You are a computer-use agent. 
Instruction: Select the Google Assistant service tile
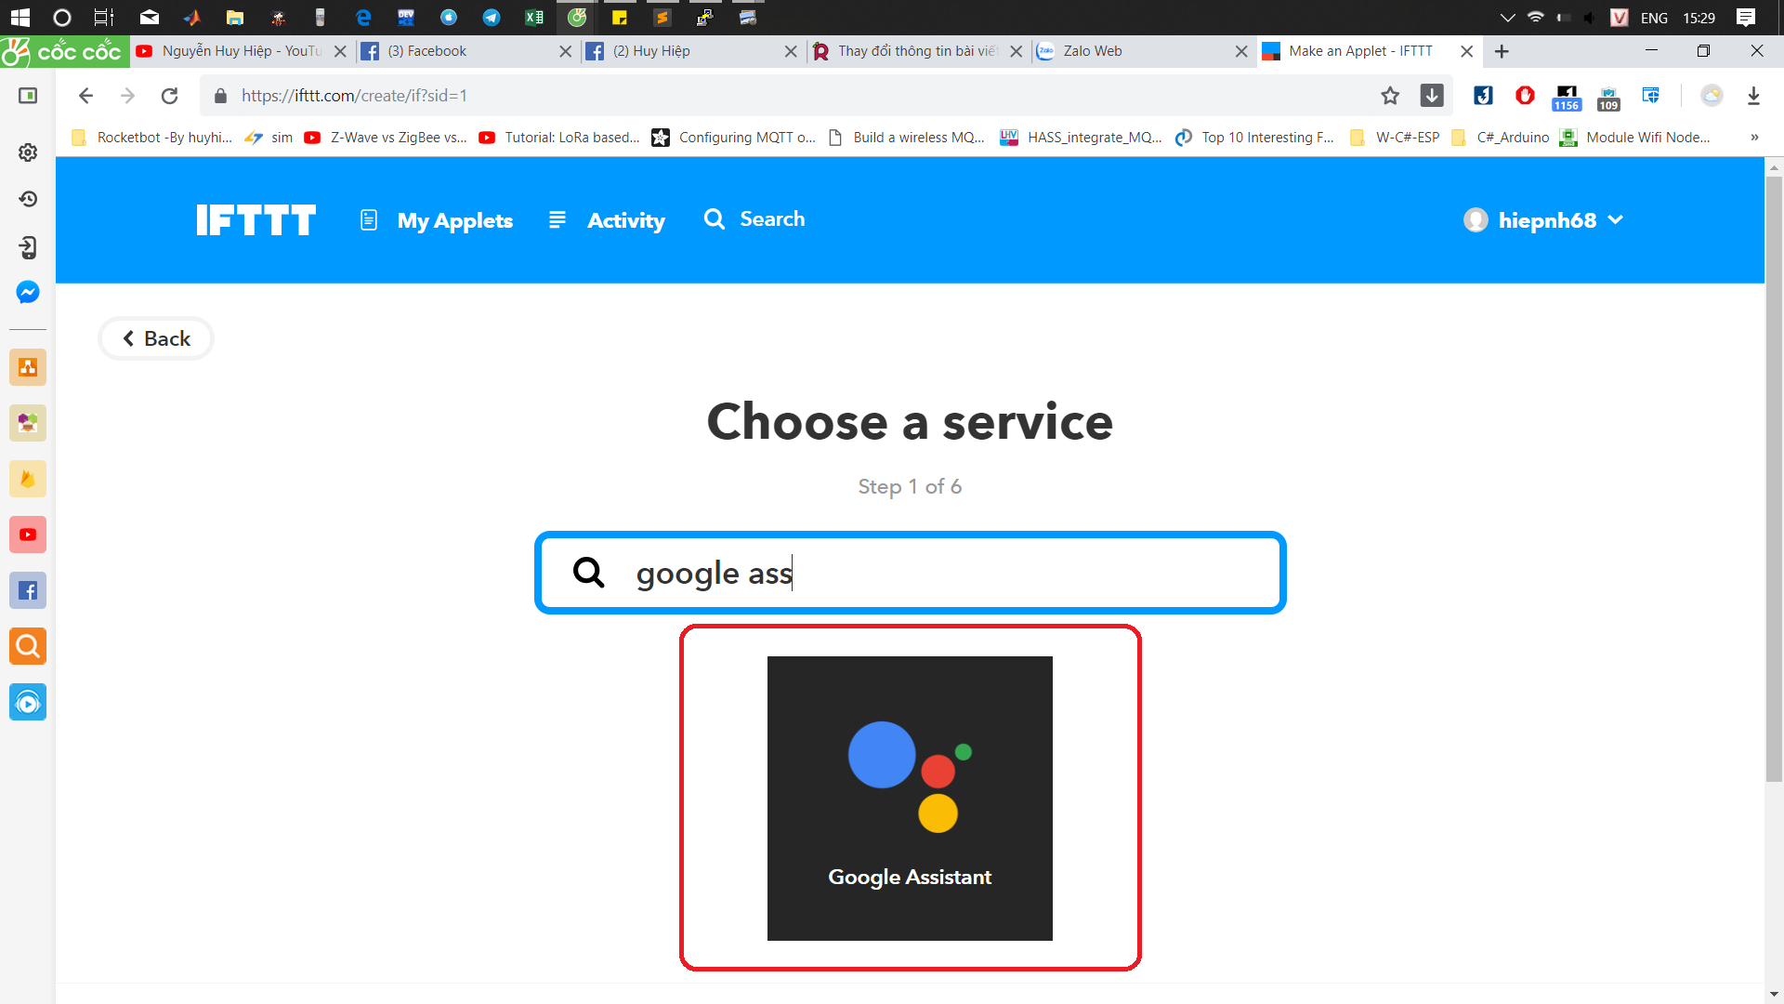[910, 799]
